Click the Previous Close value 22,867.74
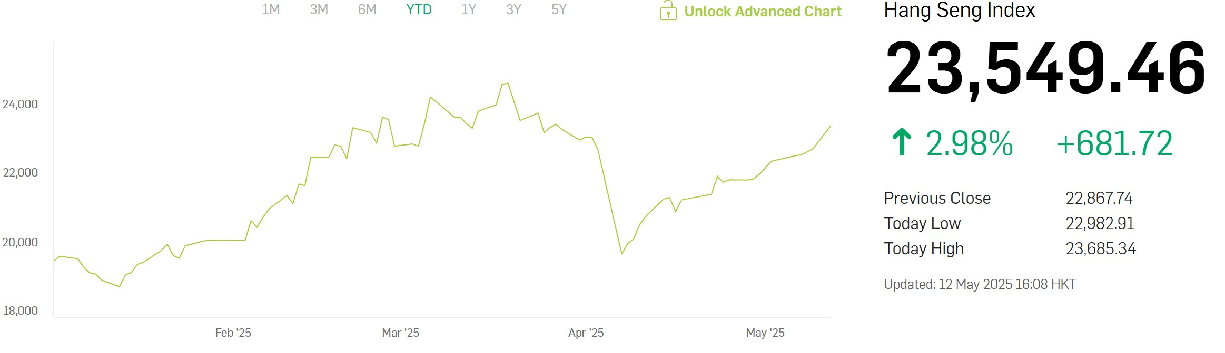Image resolution: width=1225 pixels, height=353 pixels. [1099, 198]
